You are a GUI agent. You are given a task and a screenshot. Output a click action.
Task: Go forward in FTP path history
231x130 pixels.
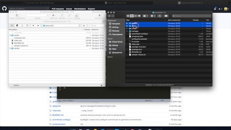click(38, 26)
